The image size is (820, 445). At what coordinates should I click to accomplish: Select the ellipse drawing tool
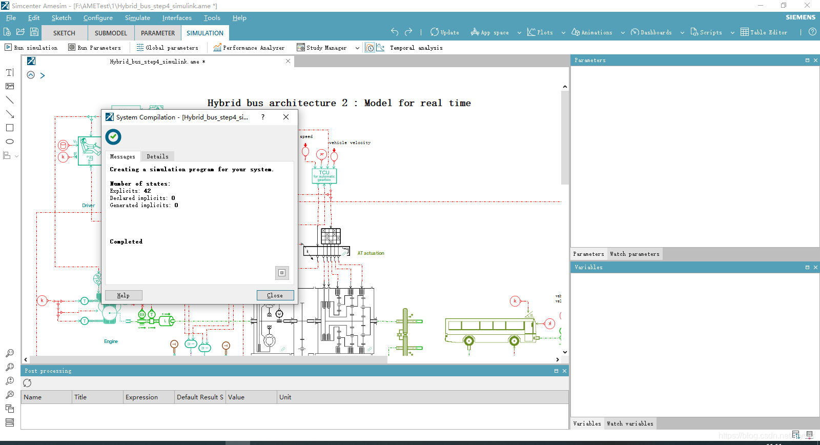(10, 141)
